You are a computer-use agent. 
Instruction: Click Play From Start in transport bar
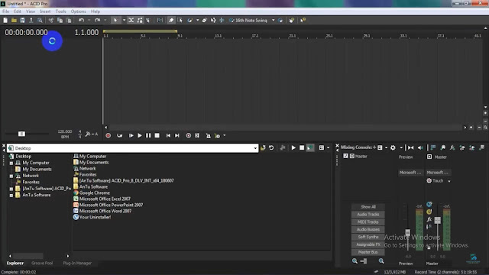[131, 136]
